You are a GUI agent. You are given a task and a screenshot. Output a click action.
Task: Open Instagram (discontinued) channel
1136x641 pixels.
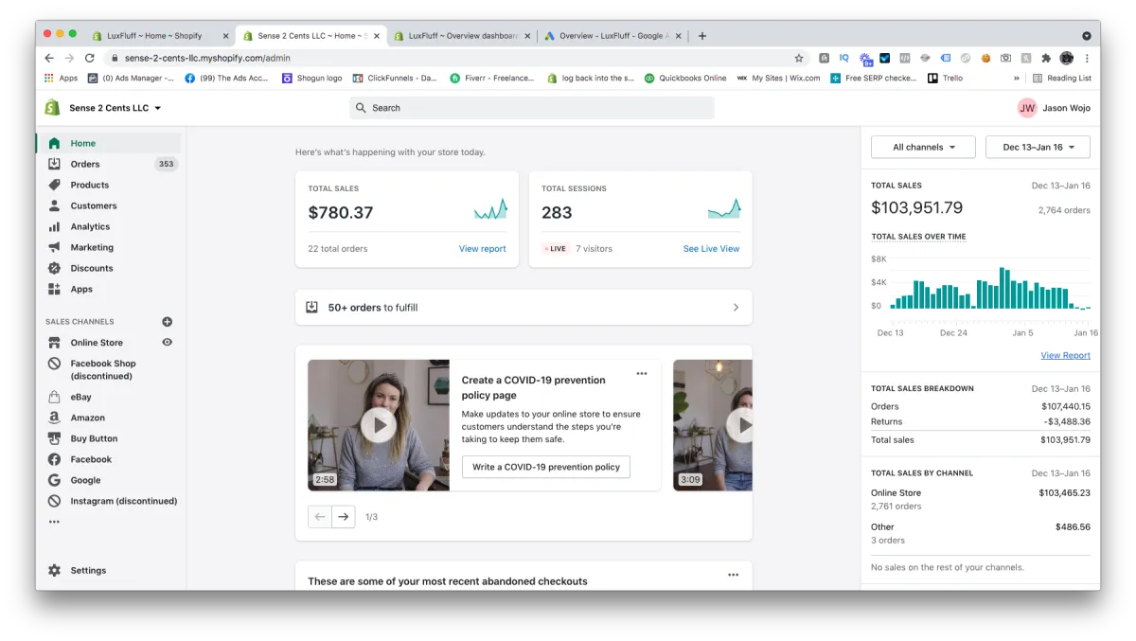tap(123, 501)
